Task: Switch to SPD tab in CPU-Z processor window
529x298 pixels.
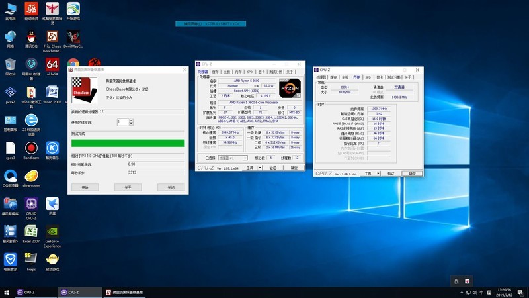Action: coord(250,72)
